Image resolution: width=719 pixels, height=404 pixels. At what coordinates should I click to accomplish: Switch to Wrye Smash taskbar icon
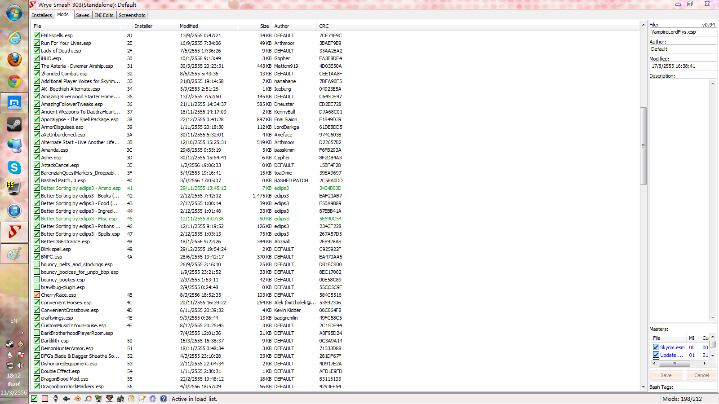(x=14, y=232)
